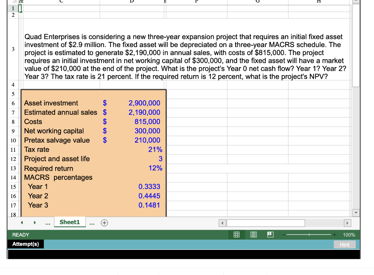Add a new worksheet with the plus icon
The width and height of the screenshot is (374, 275).
104,222
